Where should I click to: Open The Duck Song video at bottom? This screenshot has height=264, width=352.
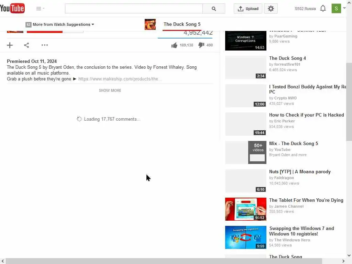tap(286, 256)
